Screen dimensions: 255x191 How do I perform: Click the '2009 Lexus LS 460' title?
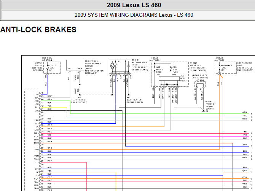coord(134,5)
